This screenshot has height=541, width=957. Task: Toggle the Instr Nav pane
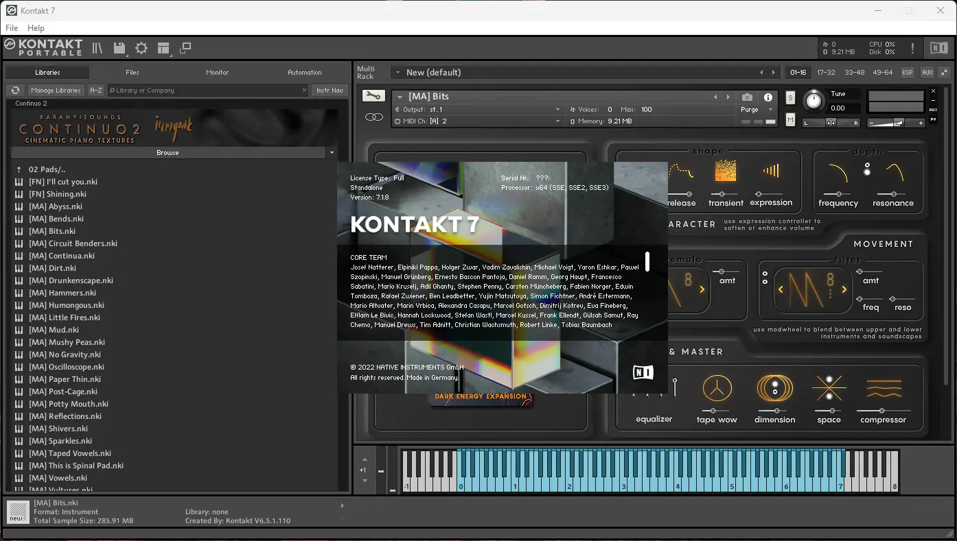click(x=330, y=90)
